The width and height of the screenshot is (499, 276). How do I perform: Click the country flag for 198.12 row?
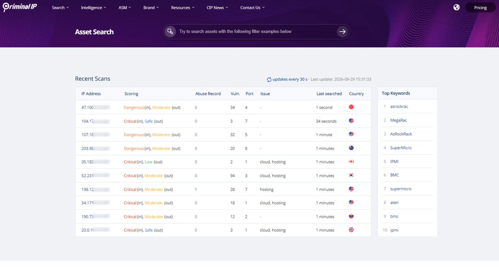coord(351,189)
